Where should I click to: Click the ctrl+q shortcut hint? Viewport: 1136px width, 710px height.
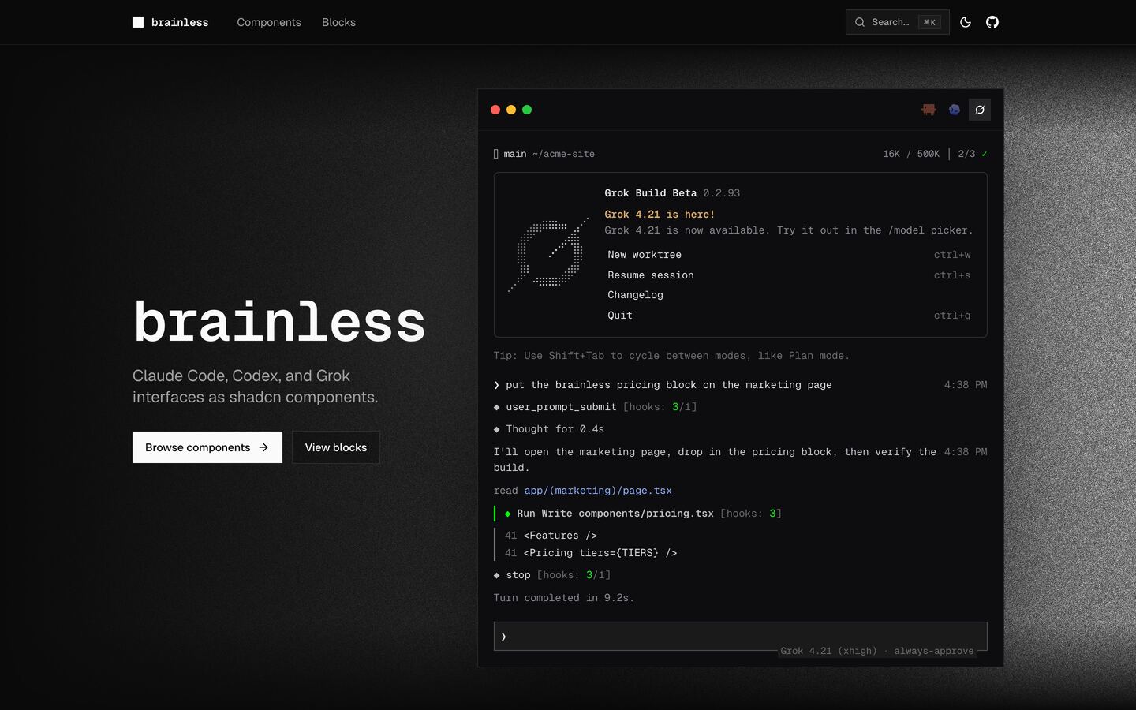(x=952, y=316)
